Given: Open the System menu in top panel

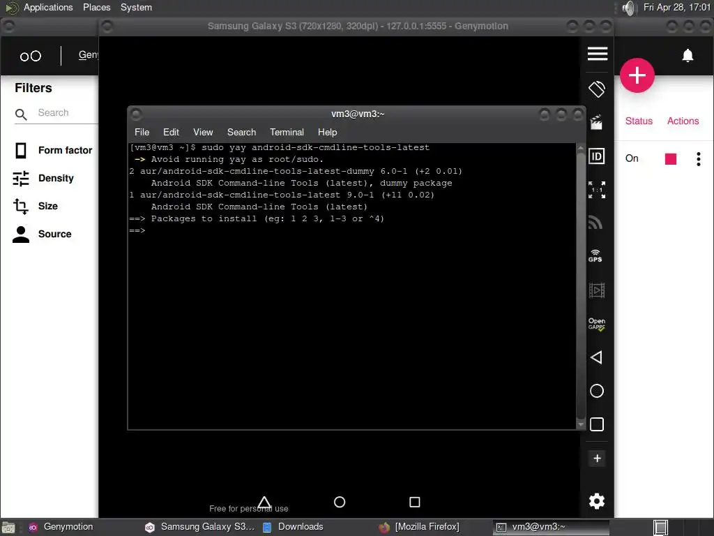Looking at the screenshot, I should click(136, 7).
